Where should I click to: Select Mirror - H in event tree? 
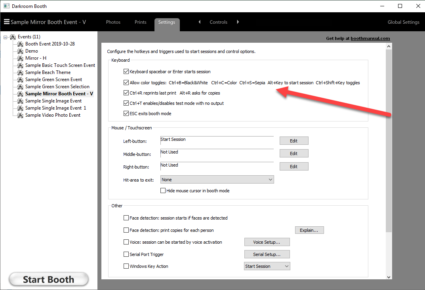pyautogui.click(x=36, y=58)
